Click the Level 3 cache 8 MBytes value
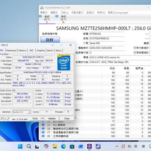The height and width of the screenshot is (151, 151). coord(53,104)
